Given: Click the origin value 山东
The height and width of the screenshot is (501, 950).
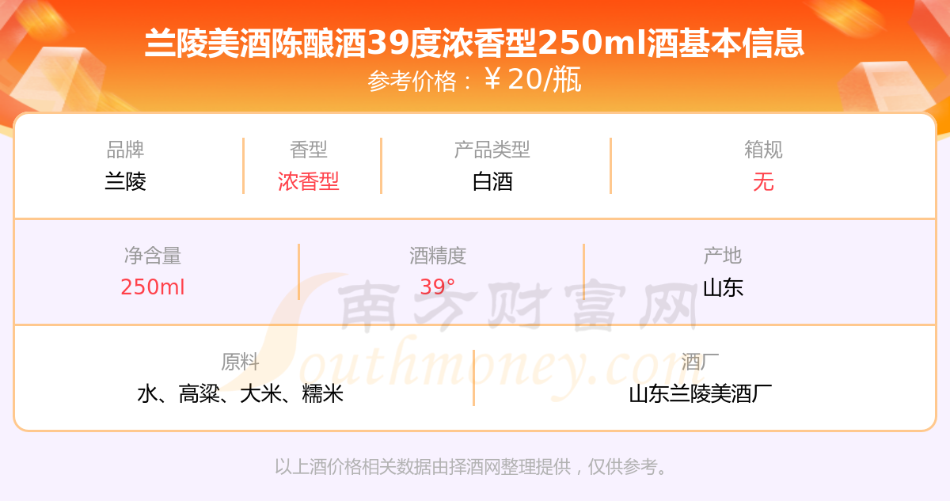Looking at the screenshot, I should click(723, 287).
